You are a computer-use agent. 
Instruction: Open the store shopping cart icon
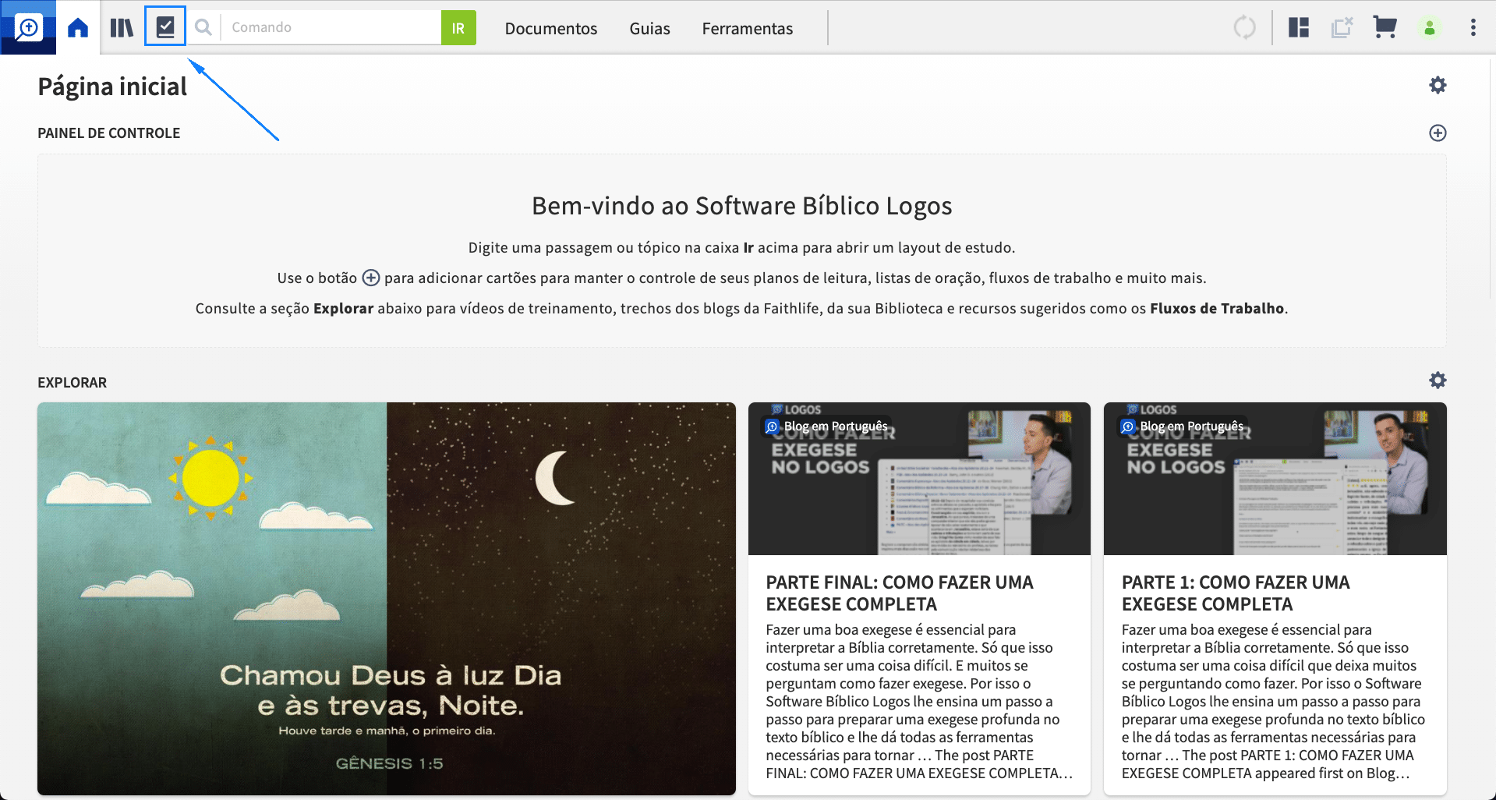click(x=1385, y=27)
